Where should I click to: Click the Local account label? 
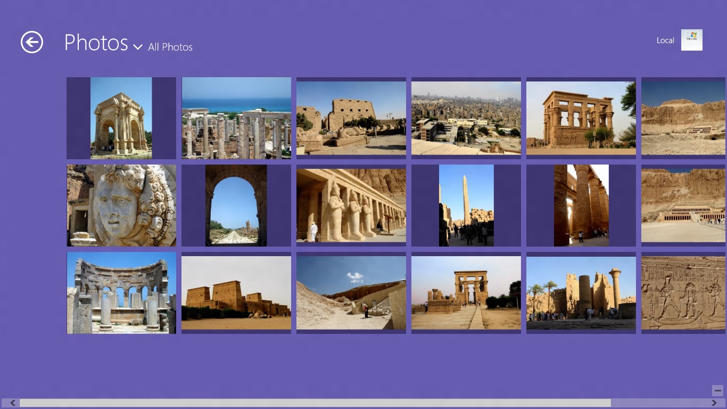pos(665,40)
